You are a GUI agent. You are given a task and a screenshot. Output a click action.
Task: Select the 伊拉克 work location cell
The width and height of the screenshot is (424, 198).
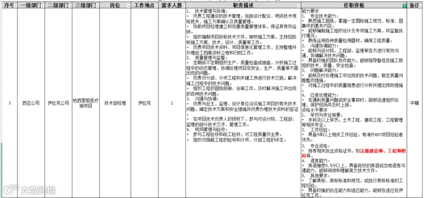click(x=145, y=103)
